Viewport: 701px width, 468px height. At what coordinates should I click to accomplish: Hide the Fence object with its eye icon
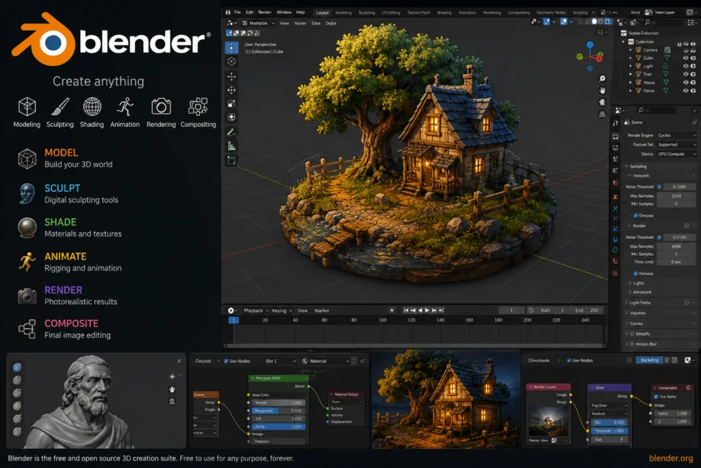[x=686, y=91]
